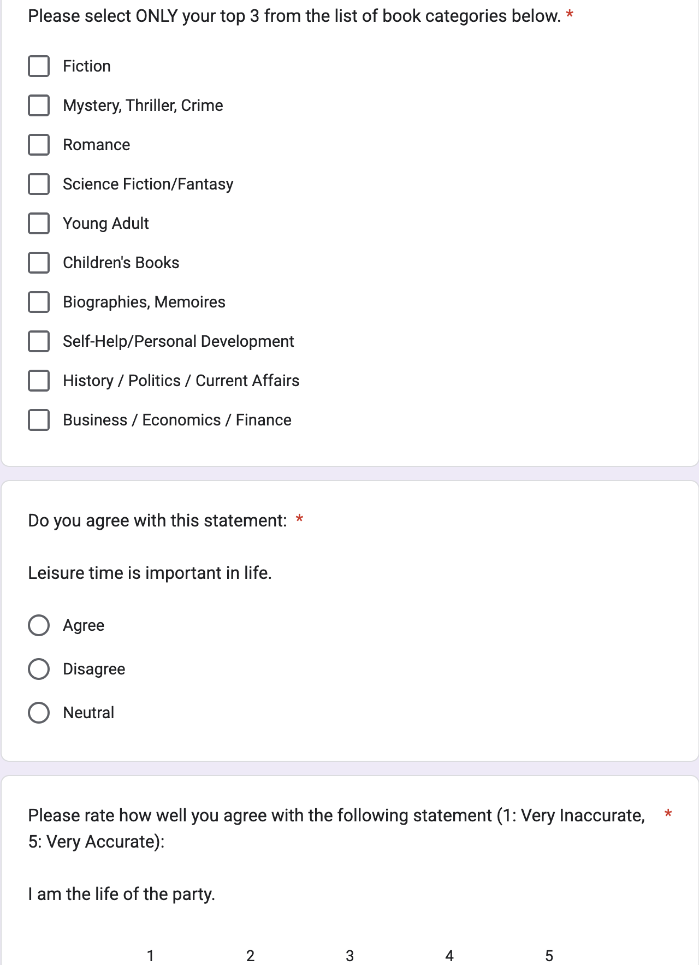The width and height of the screenshot is (699, 965).
Task: Click the 'Leisure time is important' statement text
Action: click(x=150, y=573)
